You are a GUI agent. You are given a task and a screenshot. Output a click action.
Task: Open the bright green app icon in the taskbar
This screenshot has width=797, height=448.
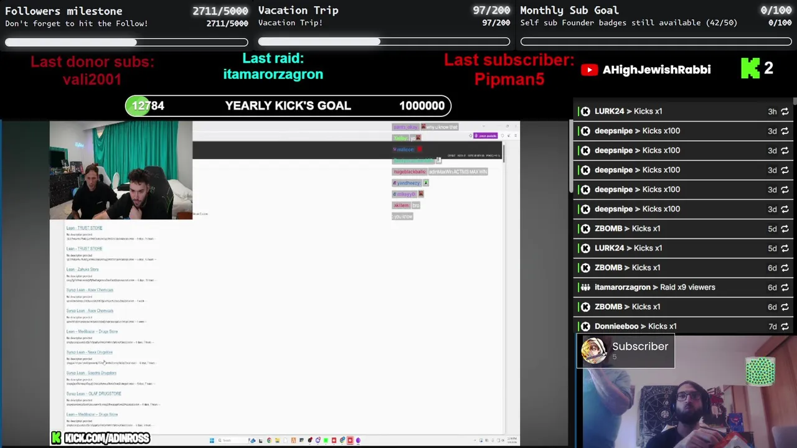(326, 441)
